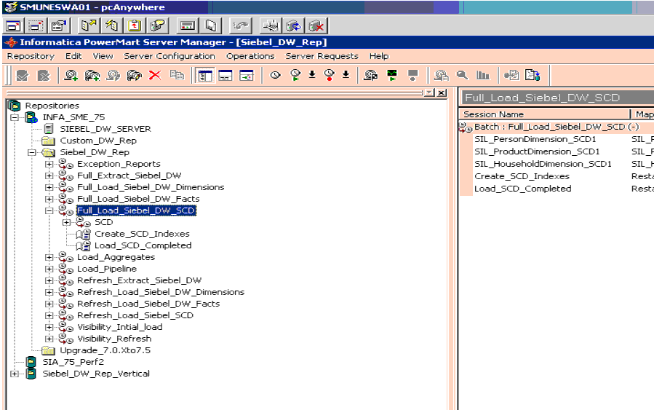Click the disconnect icon with gray X
The width and height of the screenshot is (654, 410).
click(44, 76)
